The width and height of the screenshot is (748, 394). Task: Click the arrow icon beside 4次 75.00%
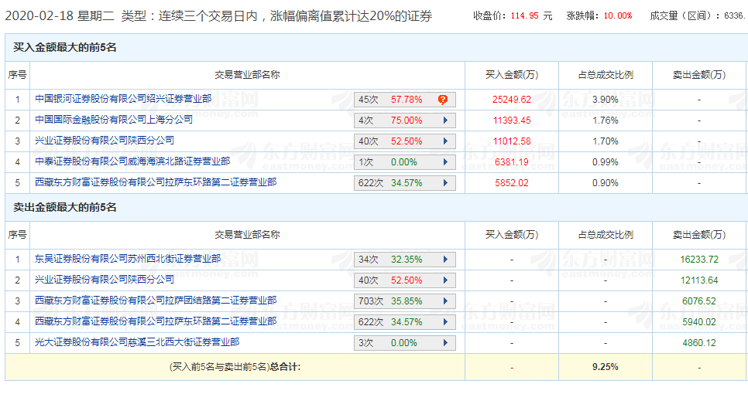click(x=445, y=121)
